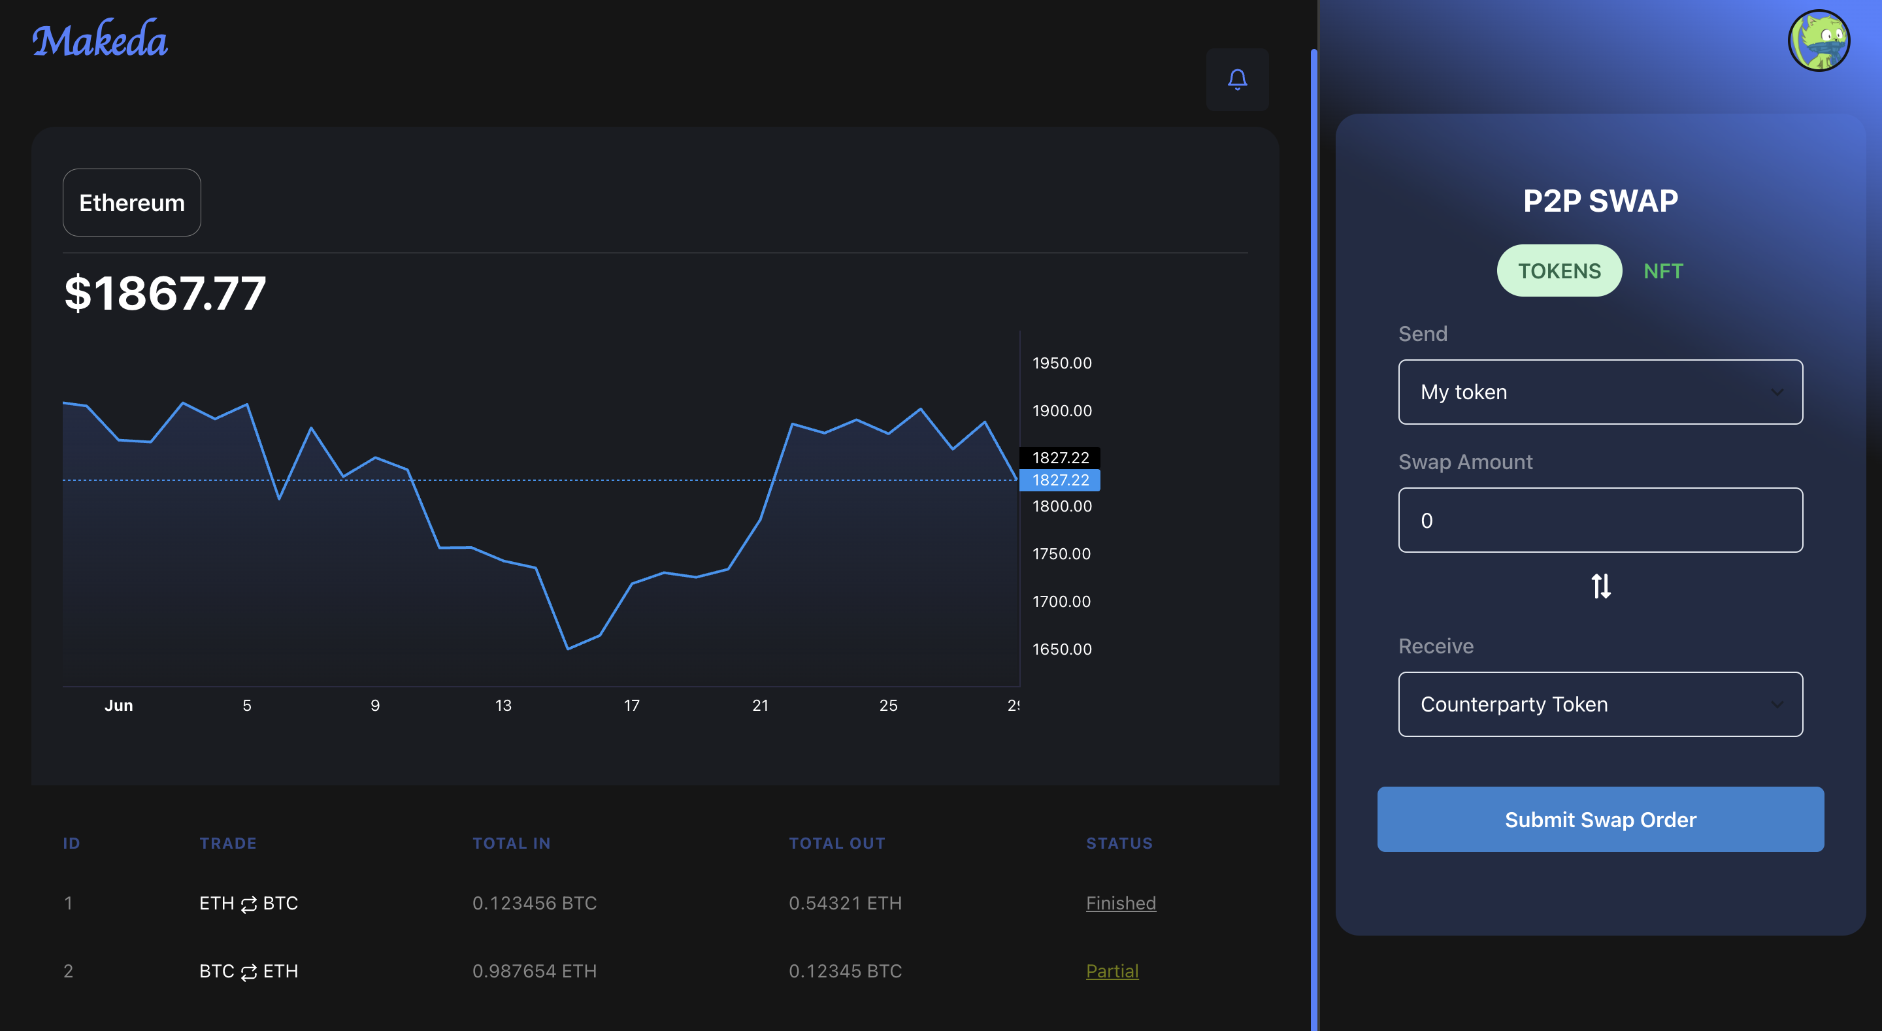1882x1031 pixels.
Task: Open the user avatar profile
Action: tap(1818, 41)
